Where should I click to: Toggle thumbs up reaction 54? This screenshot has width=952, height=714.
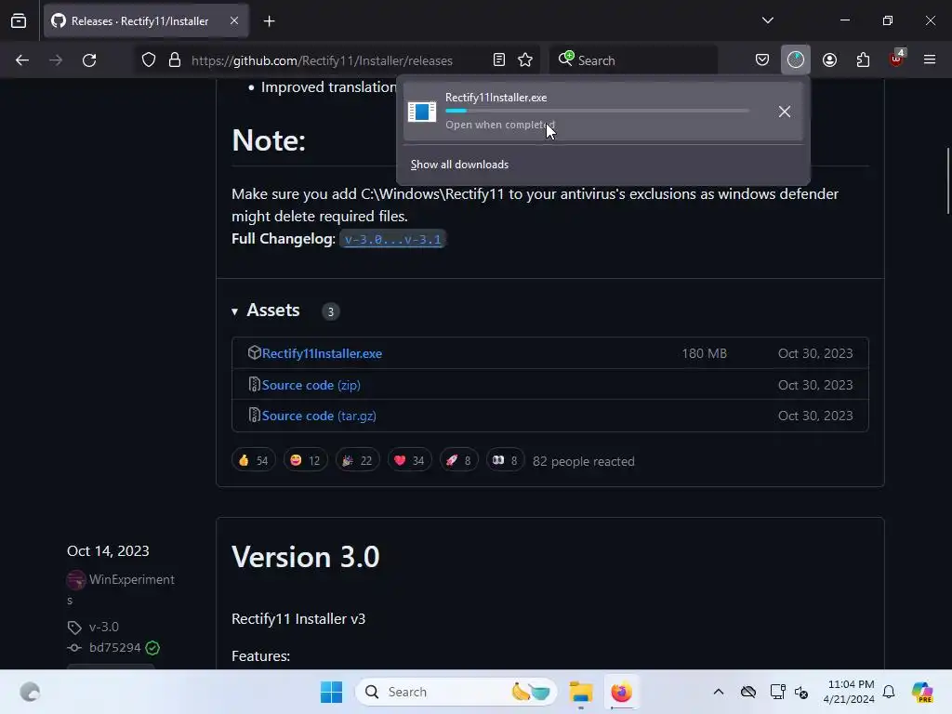click(x=253, y=460)
